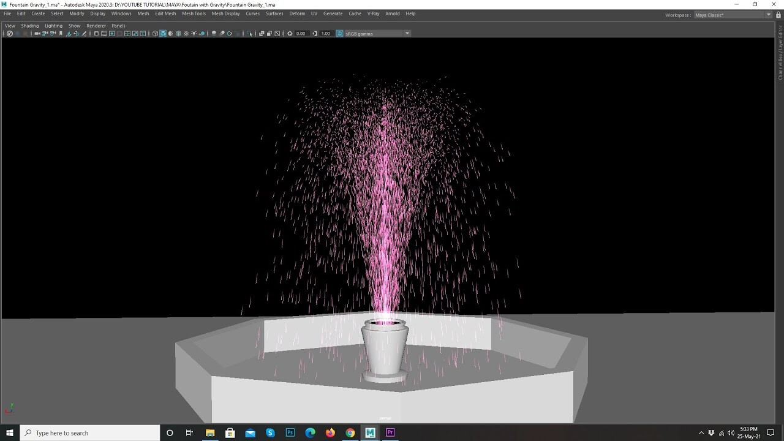Open the sRGB gamma view transform dropdown
The height and width of the screenshot is (441, 784).
tap(406, 34)
